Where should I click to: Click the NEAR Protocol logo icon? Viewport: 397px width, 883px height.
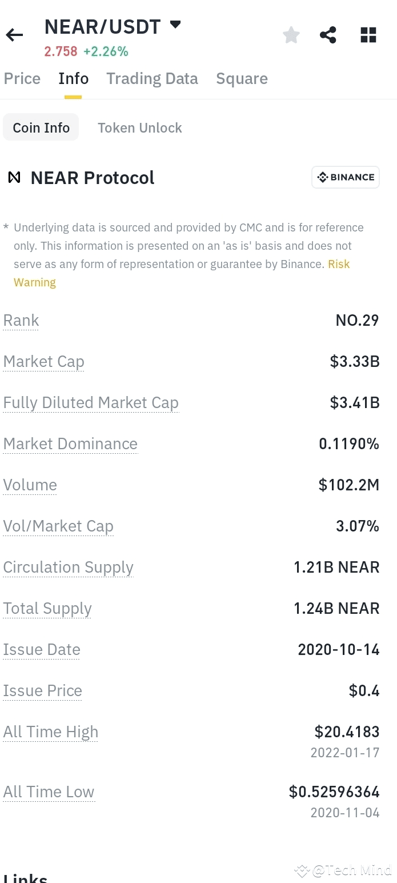click(14, 178)
